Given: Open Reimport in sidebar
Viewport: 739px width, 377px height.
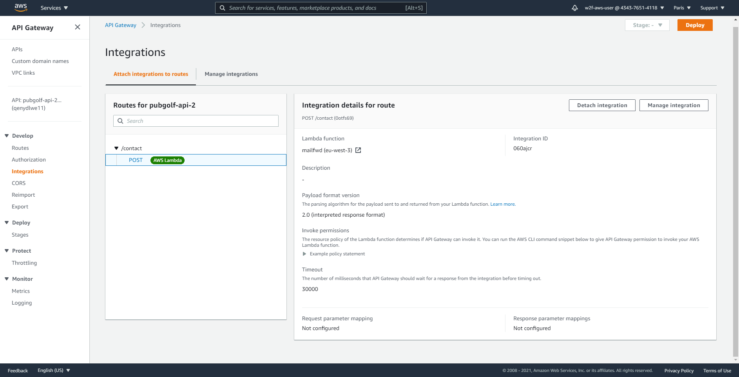Looking at the screenshot, I should tap(23, 195).
